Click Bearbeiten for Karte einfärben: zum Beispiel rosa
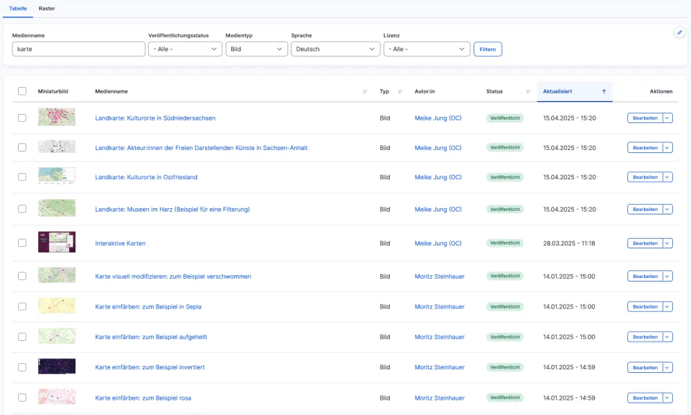 coord(645,398)
